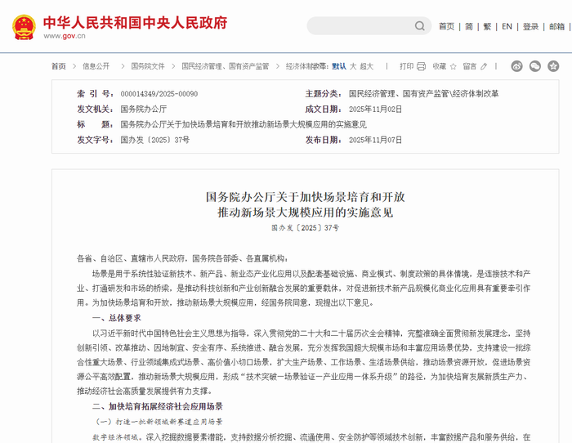Select 大 font size option
Image resolution: width=572 pixels, height=443 pixels.
[353, 66]
